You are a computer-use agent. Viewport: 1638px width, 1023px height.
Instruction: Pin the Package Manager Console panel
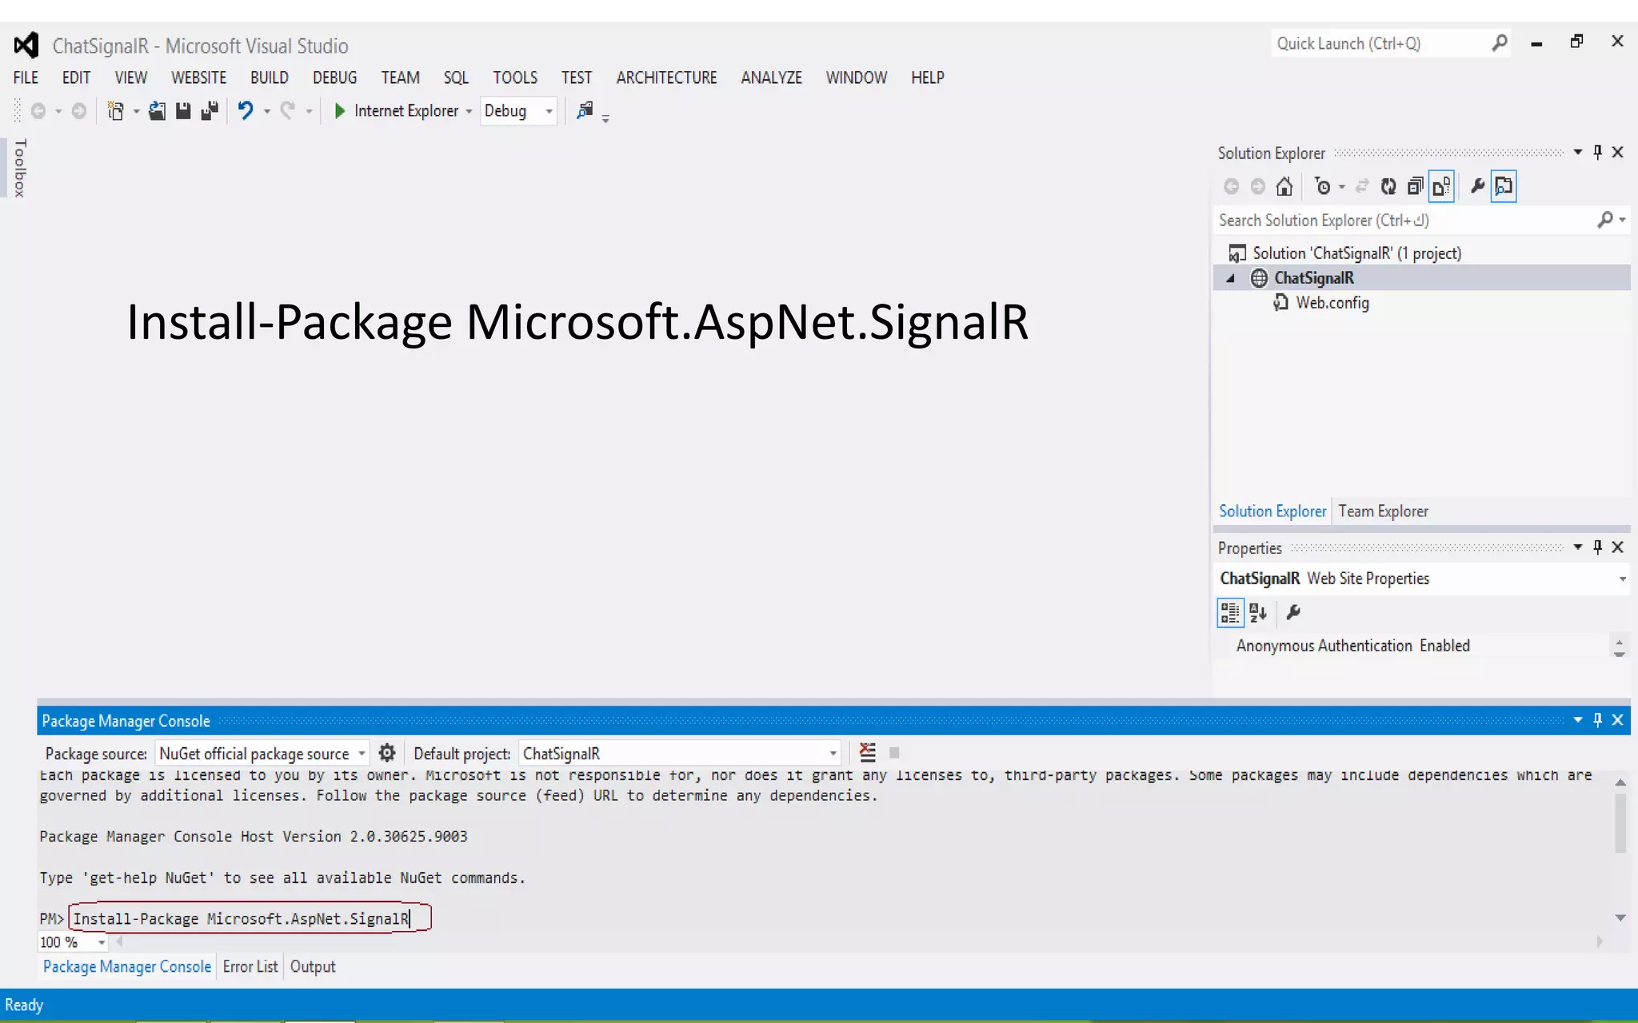click(x=1597, y=719)
